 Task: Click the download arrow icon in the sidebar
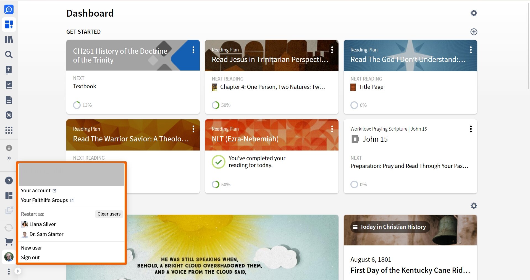[x=9, y=148]
